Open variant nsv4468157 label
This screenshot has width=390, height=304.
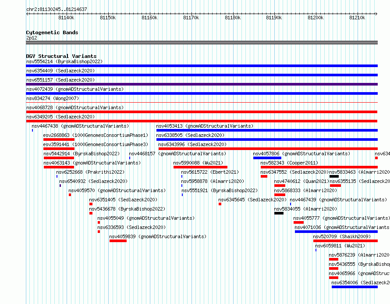pyautogui.click(x=177, y=154)
